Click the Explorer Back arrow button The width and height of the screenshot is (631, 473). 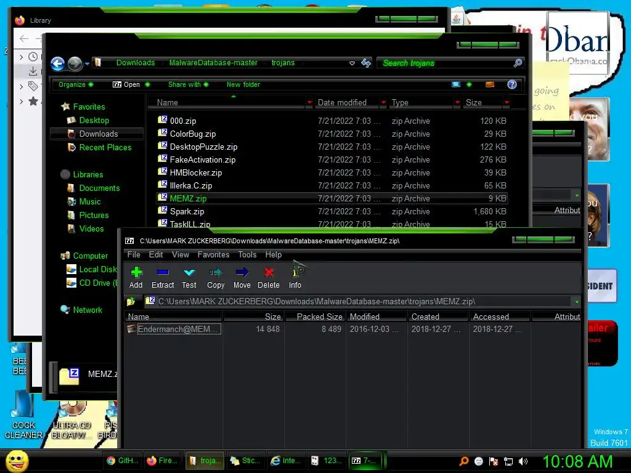coord(57,63)
